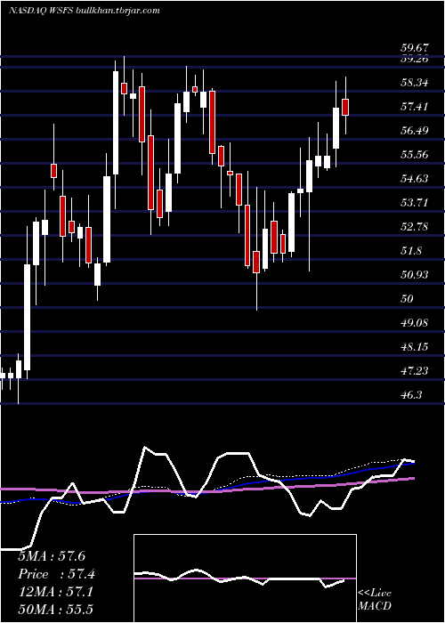Select the 55.56 price axis label
Screen dimensions: 445x623
415,155
